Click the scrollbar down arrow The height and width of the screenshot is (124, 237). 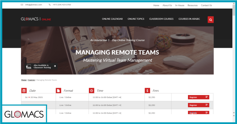click(x=234, y=113)
